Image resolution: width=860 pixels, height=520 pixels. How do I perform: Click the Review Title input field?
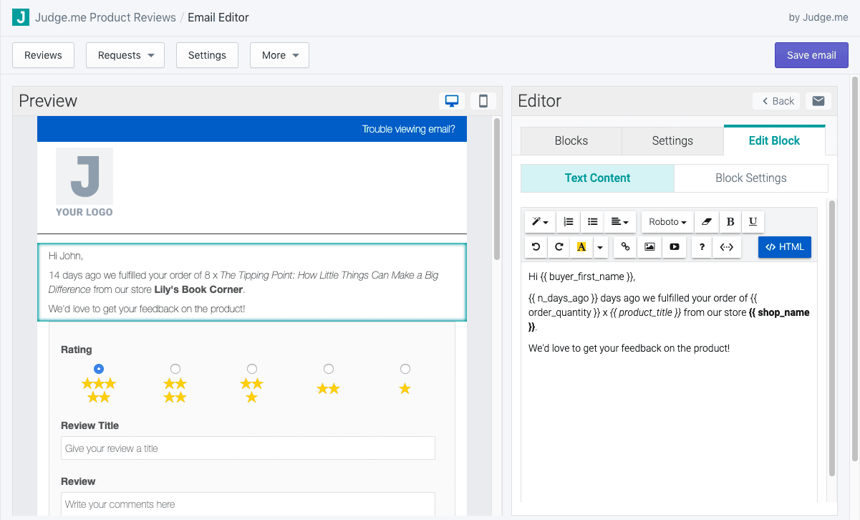(248, 448)
